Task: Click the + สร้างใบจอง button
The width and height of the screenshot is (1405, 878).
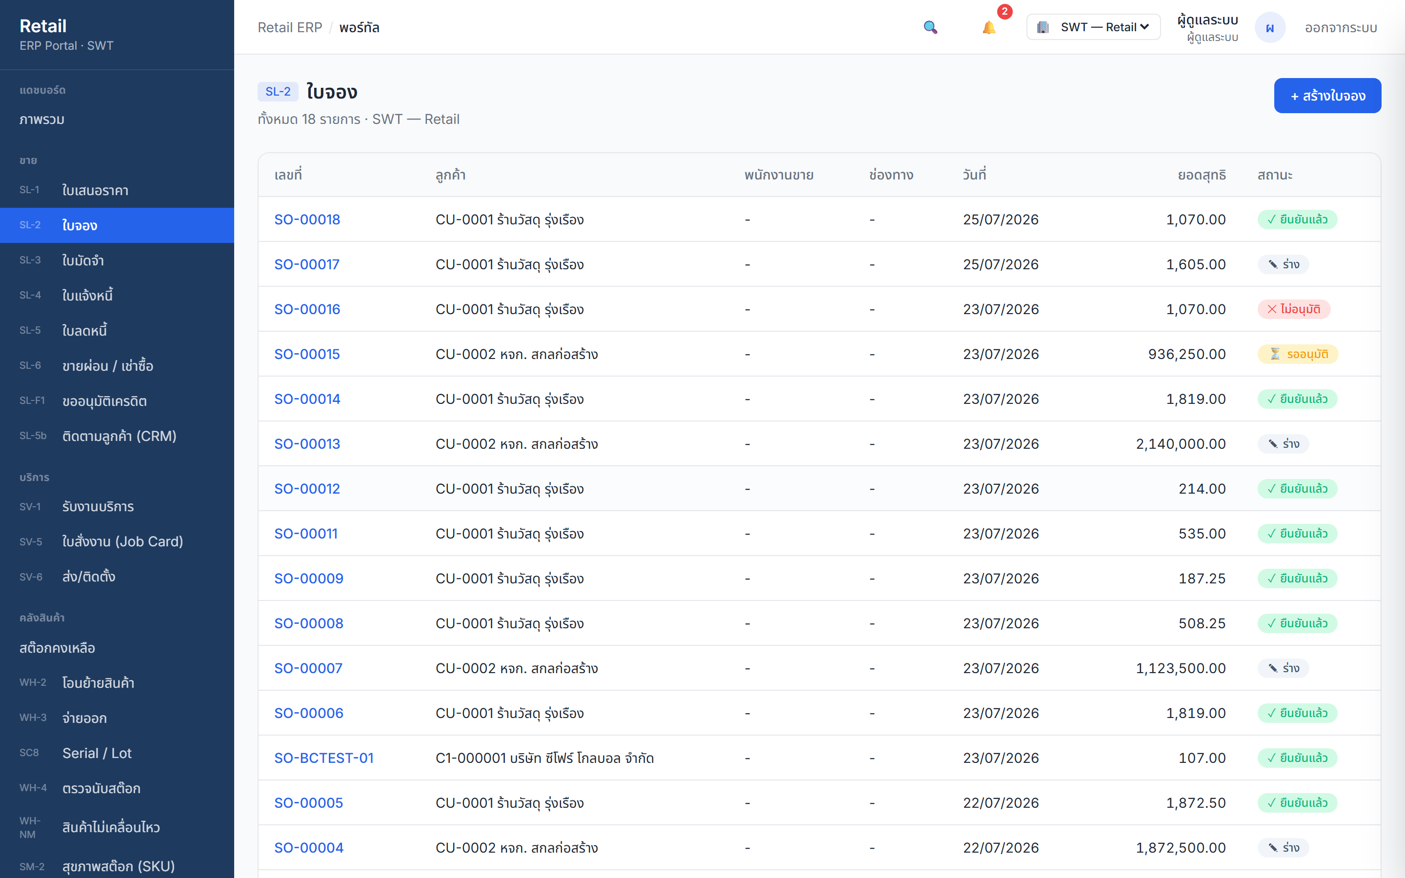Action: tap(1327, 96)
